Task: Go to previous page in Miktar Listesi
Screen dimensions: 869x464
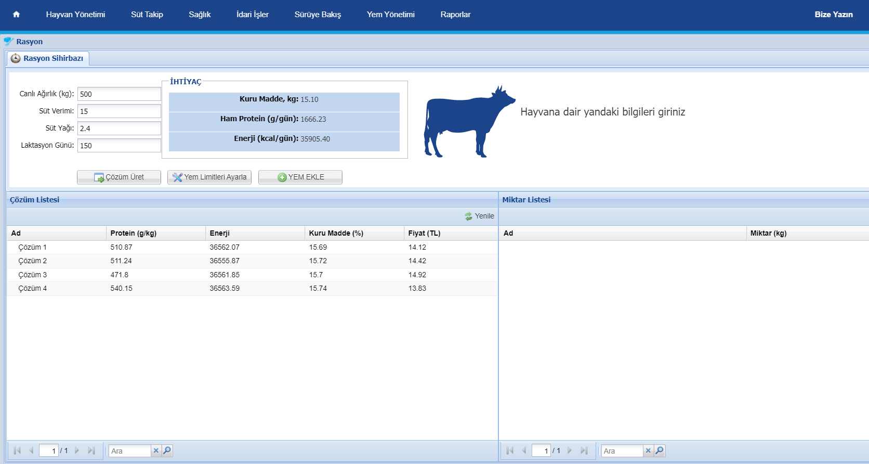Action: [x=524, y=450]
